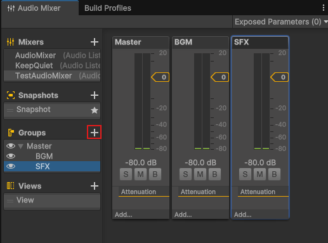The image size is (328, 243).
Task: Click the SFX channel strip header
Action: pyautogui.click(x=260, y=42)
